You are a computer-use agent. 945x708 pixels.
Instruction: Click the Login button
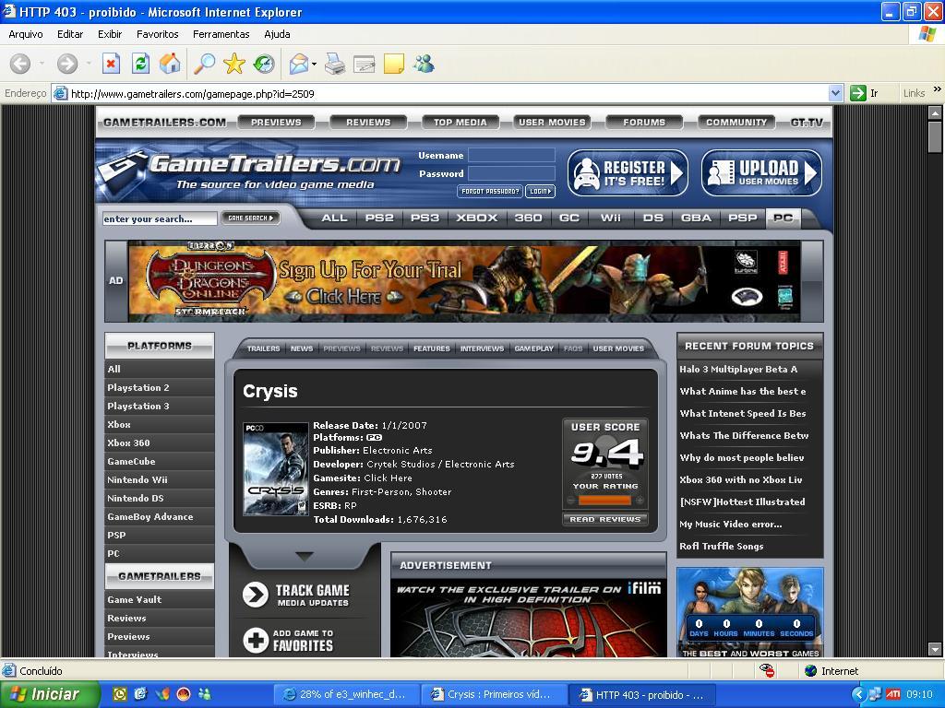(540, 192)
